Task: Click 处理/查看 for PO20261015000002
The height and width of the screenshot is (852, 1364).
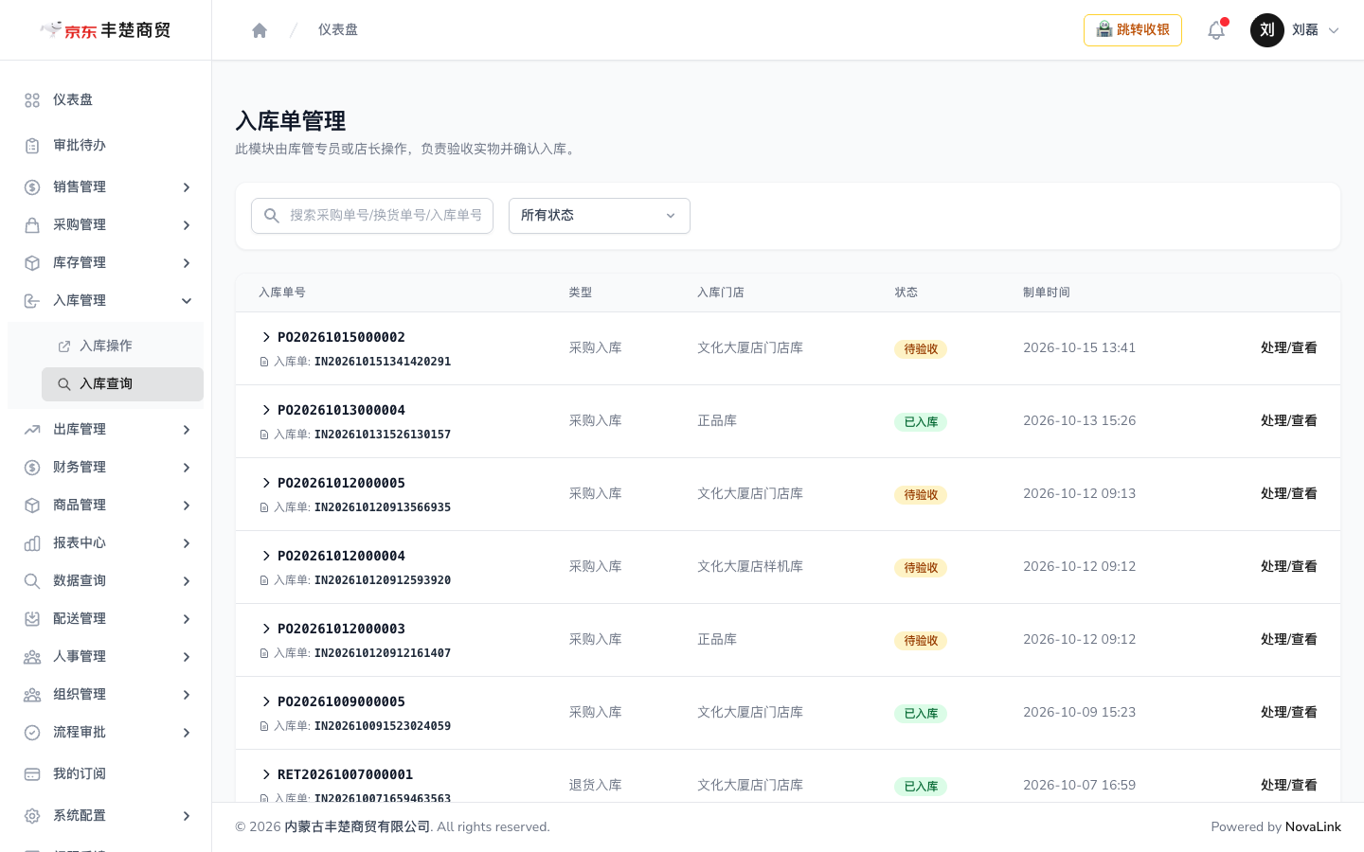Action: (x=1288, y=348)
